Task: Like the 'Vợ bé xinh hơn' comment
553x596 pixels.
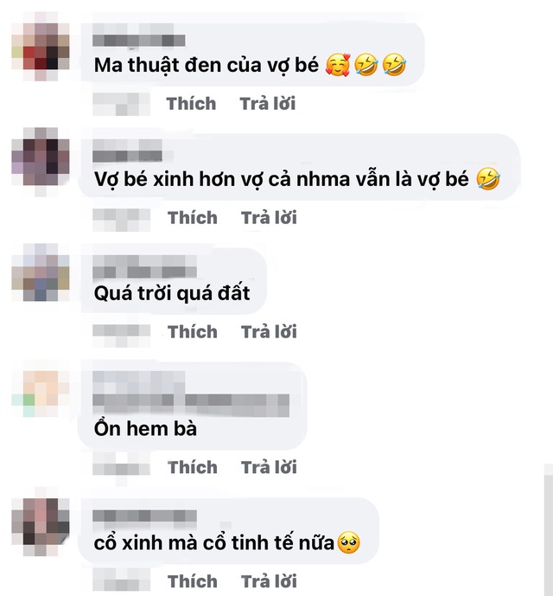Action: pyautogui.click(x=193, y=218)
